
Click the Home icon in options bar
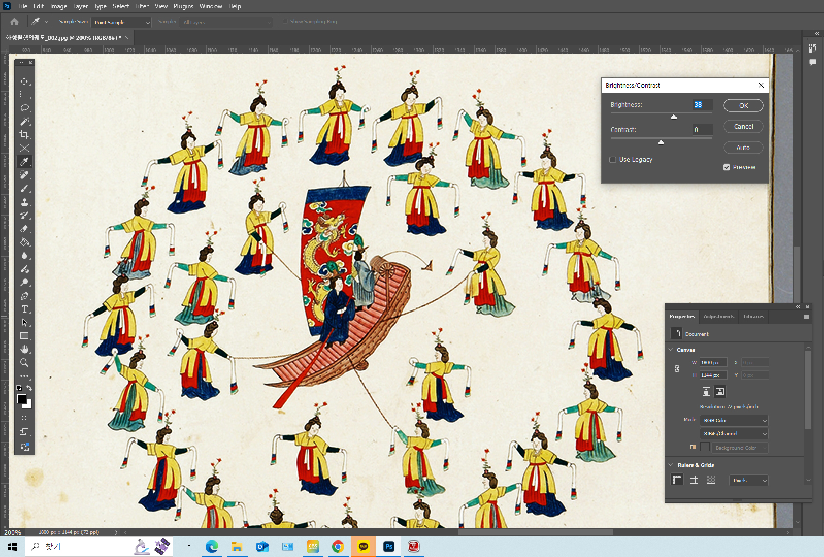14,22
